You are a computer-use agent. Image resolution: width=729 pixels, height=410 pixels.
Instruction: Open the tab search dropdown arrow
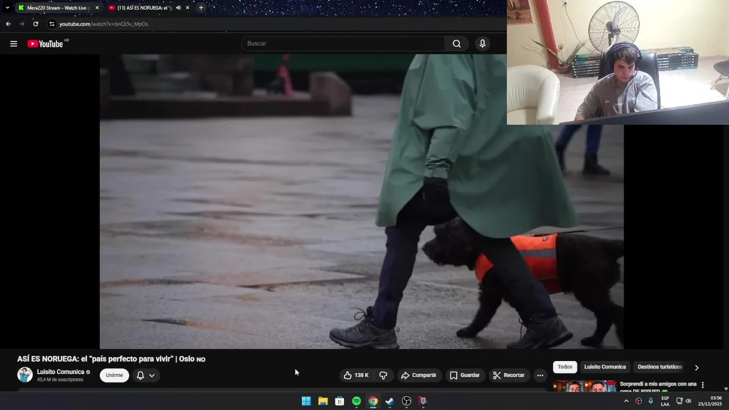(7, 8)
